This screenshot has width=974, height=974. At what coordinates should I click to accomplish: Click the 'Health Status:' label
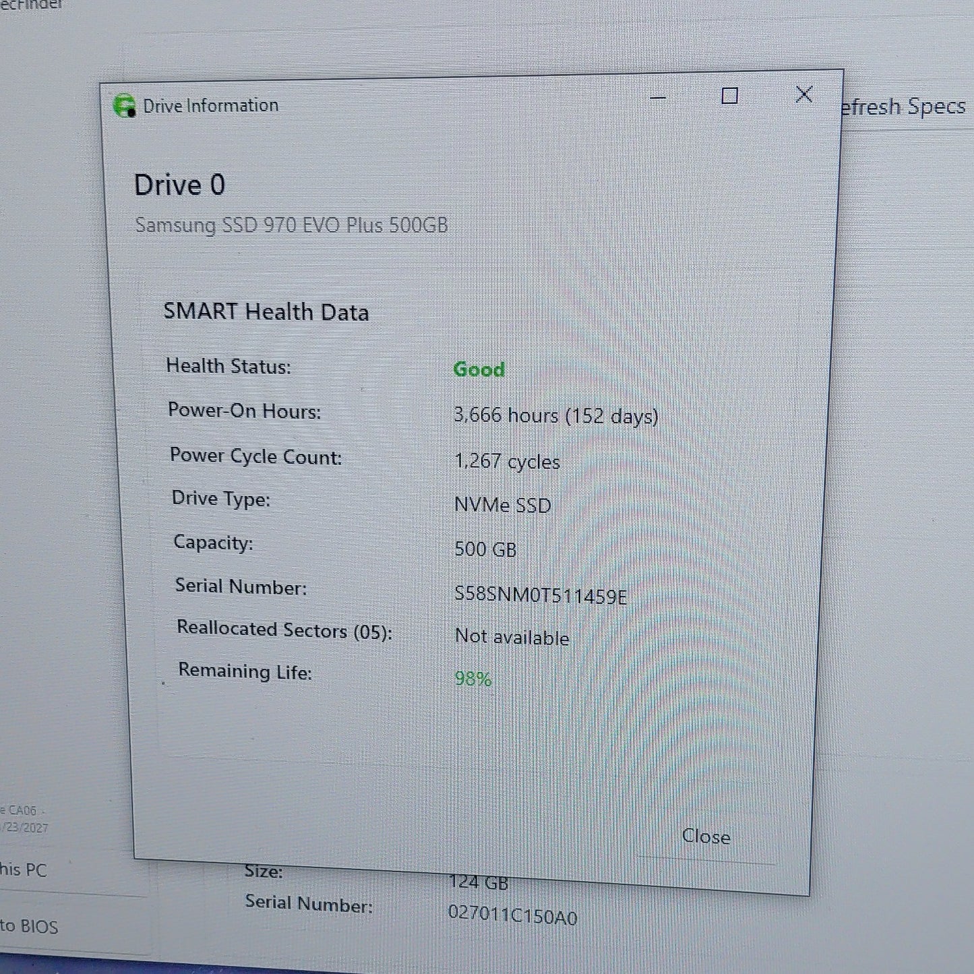tap(229, 366)
